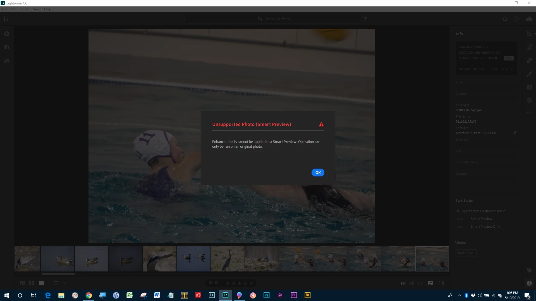
Task: Open the View menu
Action: [37, 9]
